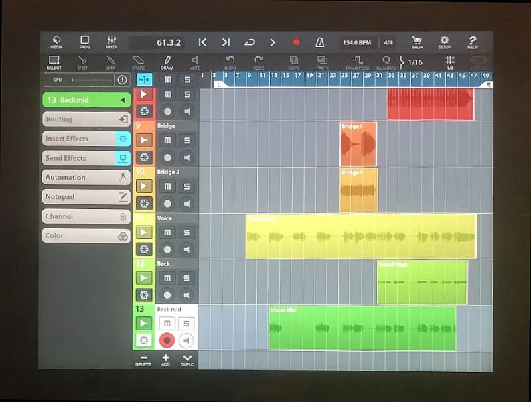Open the Mixer

click(112, 42)
